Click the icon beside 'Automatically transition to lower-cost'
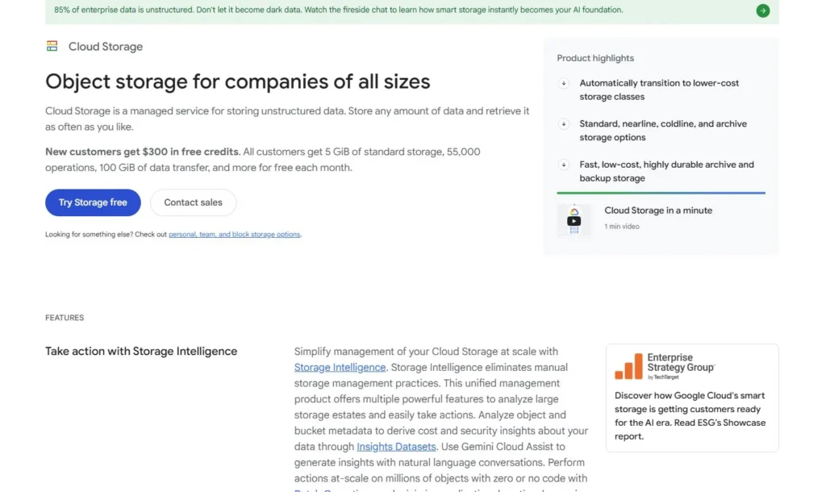This screenshot has height=492, width=826. coord(564,83)
